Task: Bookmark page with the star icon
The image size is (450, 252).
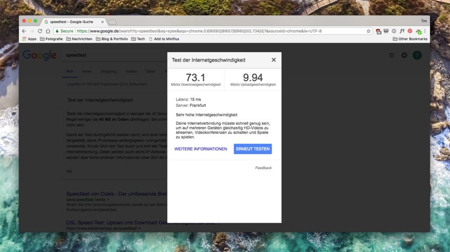Action: click(369, 31)
